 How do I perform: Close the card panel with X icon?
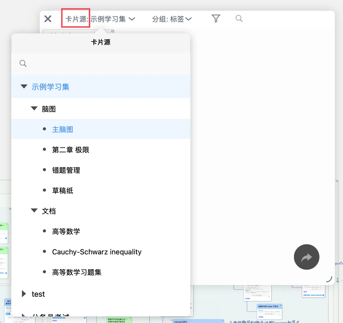tap(48, 19)
